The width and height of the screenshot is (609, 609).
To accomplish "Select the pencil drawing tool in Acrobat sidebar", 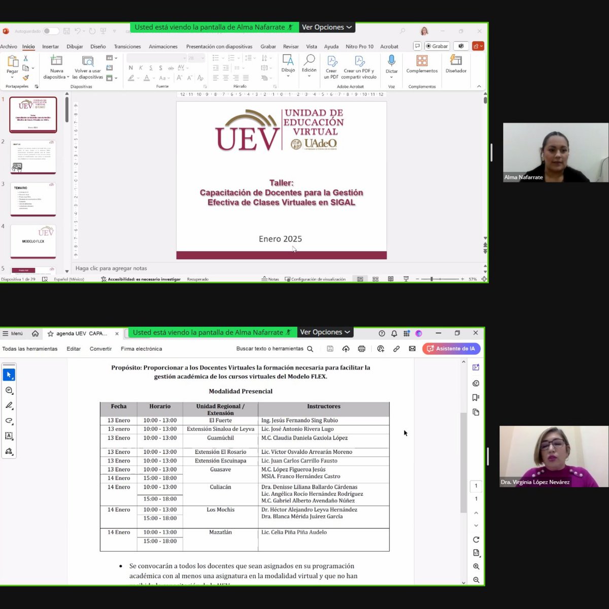I will click(9, 405).
